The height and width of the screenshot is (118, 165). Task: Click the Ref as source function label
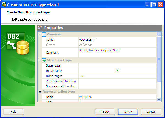pos(61,81)
